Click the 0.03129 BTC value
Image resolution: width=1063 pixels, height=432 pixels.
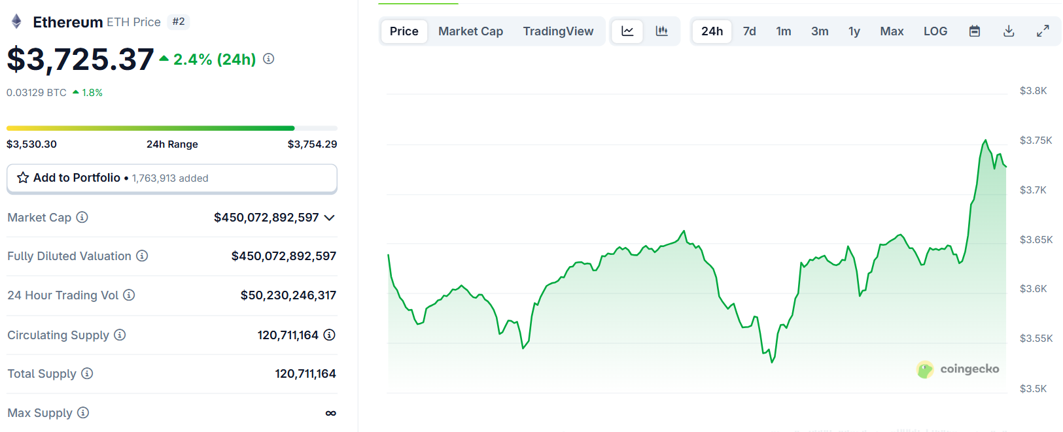coord(37,93)
